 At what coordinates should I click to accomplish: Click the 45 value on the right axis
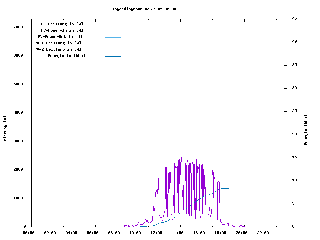coord(295,18)
